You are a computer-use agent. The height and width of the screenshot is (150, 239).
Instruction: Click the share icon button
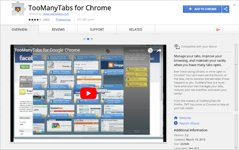tap(226, 9)
